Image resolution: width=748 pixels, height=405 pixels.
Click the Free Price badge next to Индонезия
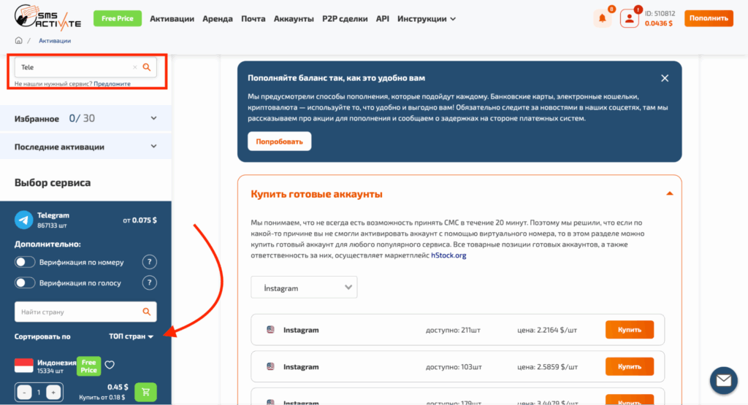(88, 366)
